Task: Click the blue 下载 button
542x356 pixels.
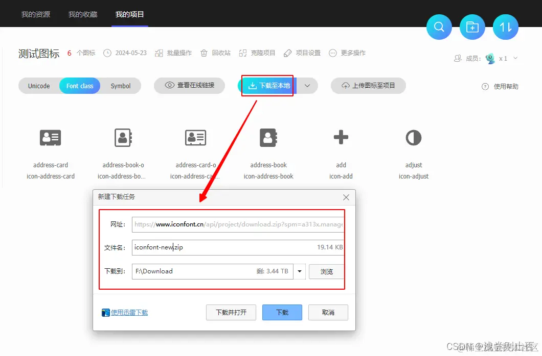Action: click(x=282, y=313)
